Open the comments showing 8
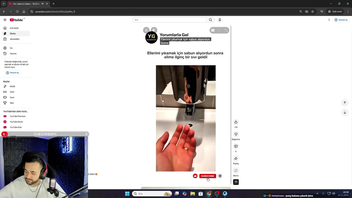 pyautogui.click(x=236, y=146)
